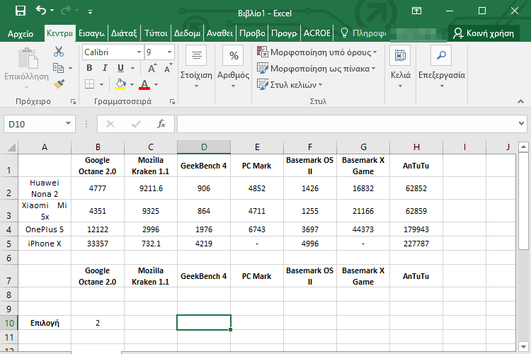Apply cell borders with borders icon

tap(89, 84)
